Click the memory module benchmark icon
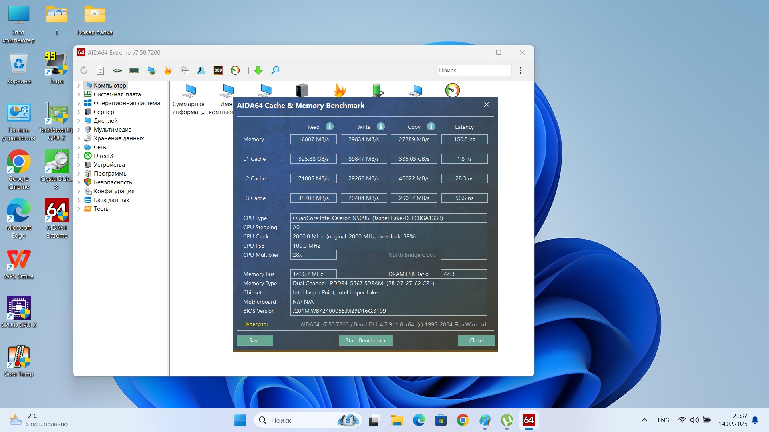 tap(134, 70)
